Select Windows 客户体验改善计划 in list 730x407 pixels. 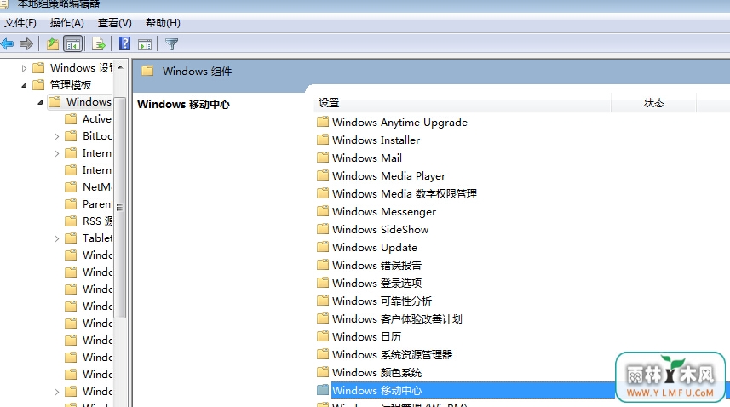(397, 318)
